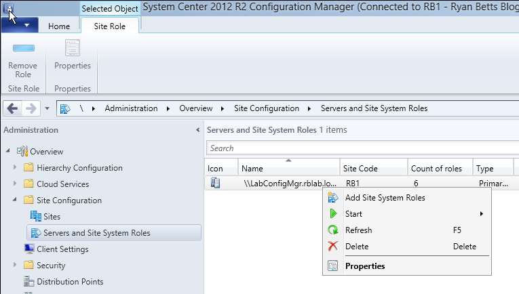Image resolution: width=519 pixels, height=294 pixels.
Task: Select Hierarchy Configuration in the tree
Action: click(x=79, y=168)
